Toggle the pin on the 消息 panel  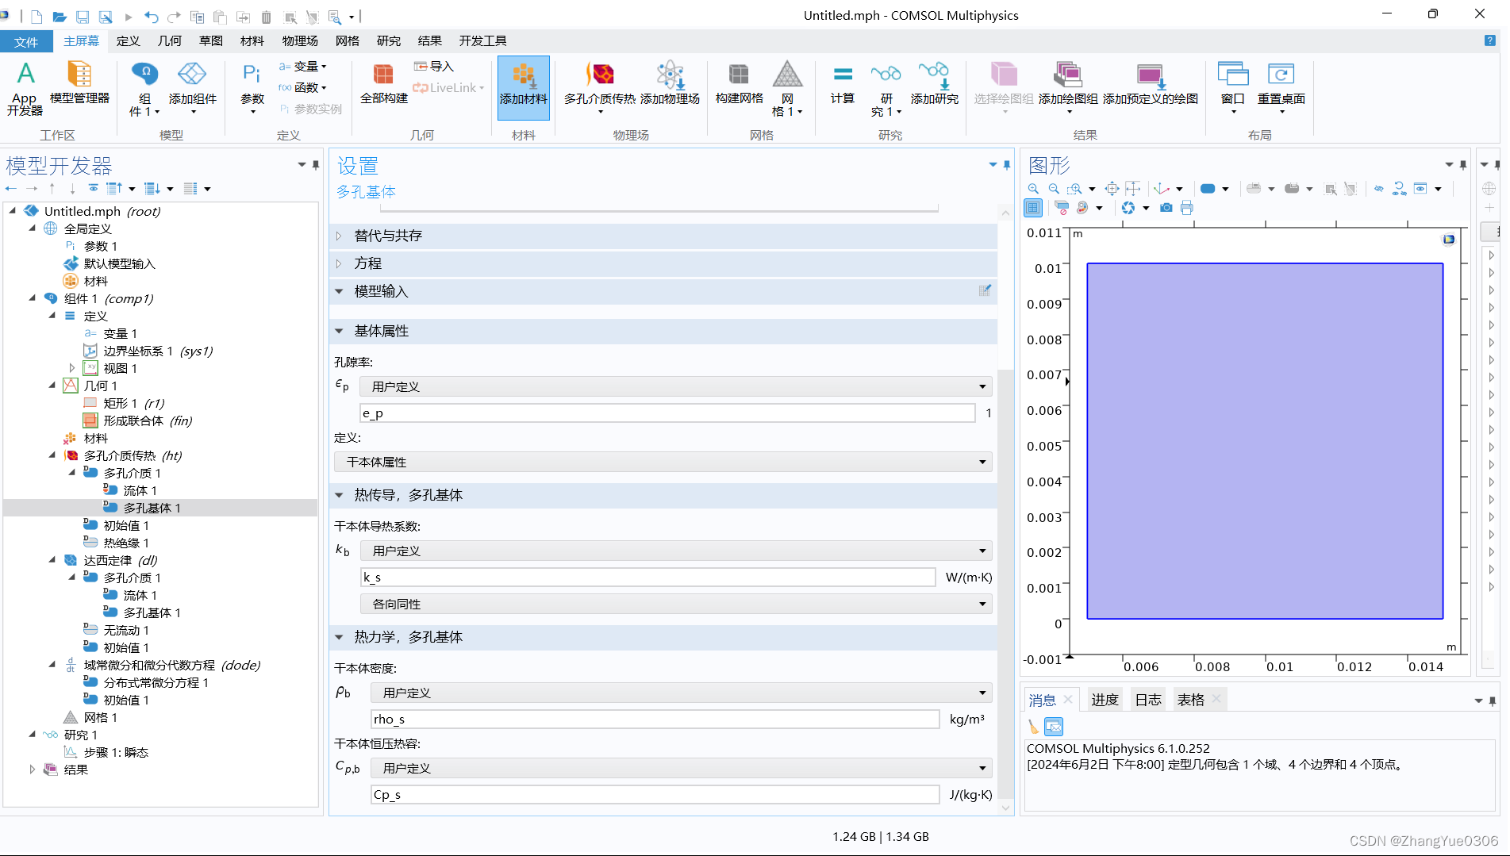(1493, 701)
